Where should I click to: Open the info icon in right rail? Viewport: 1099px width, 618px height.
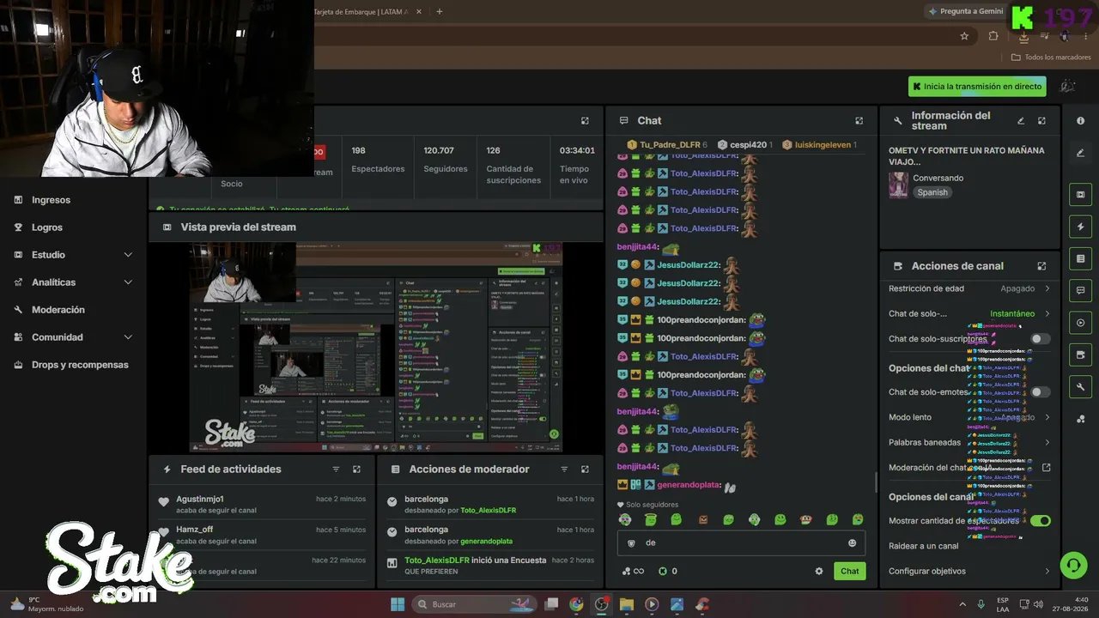(1081, 121)
